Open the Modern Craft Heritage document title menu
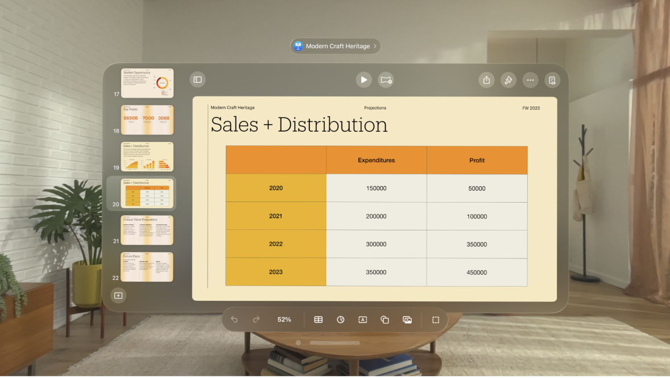670x378 pixels. (x=336, y=46)
